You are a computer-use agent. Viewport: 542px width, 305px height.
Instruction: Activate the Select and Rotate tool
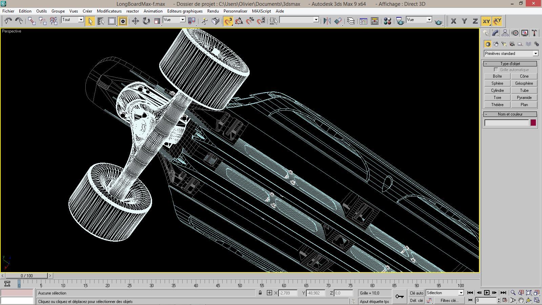tap(146, 21)
